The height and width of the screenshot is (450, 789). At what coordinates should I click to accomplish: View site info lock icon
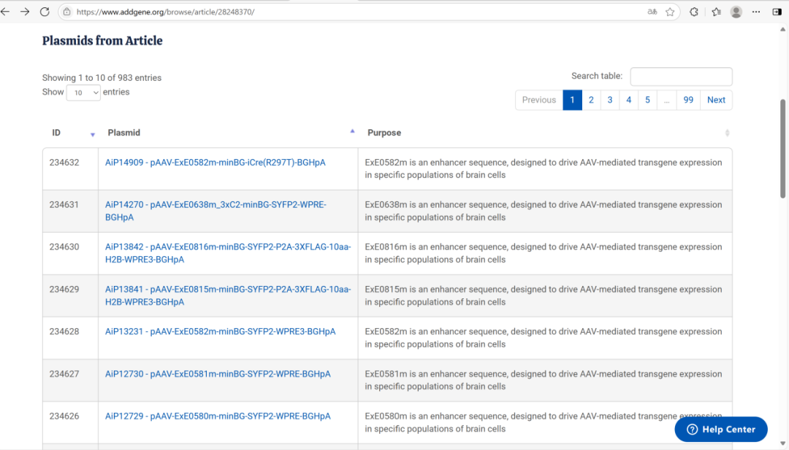(x=67, y=12)
